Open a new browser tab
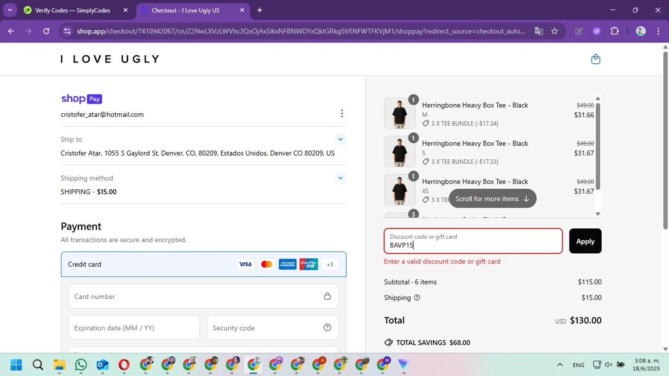The width and height of the screenshot is (669, 376). coord(260,10)
